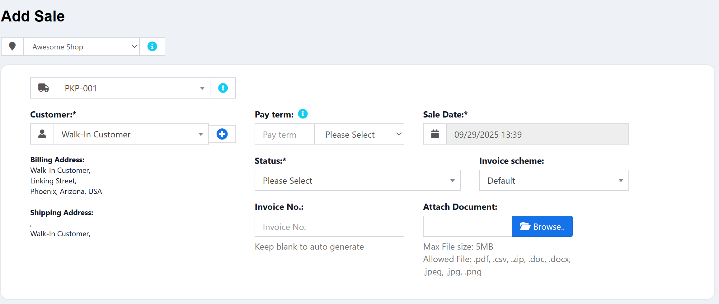Open the Awesome Shop location dropdown
The height and width of the screenshot is (304, 719).
click(x=82, y=46)
